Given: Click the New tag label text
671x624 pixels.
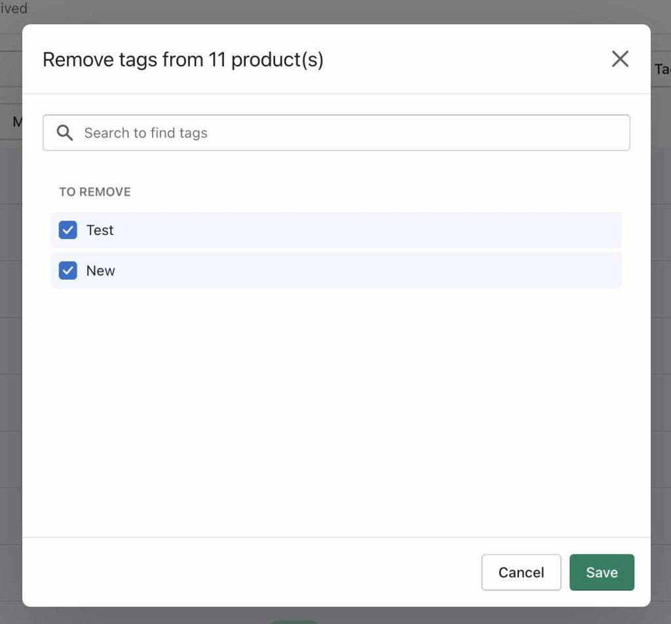Looking at the screenshot, I should coord(100,270).
